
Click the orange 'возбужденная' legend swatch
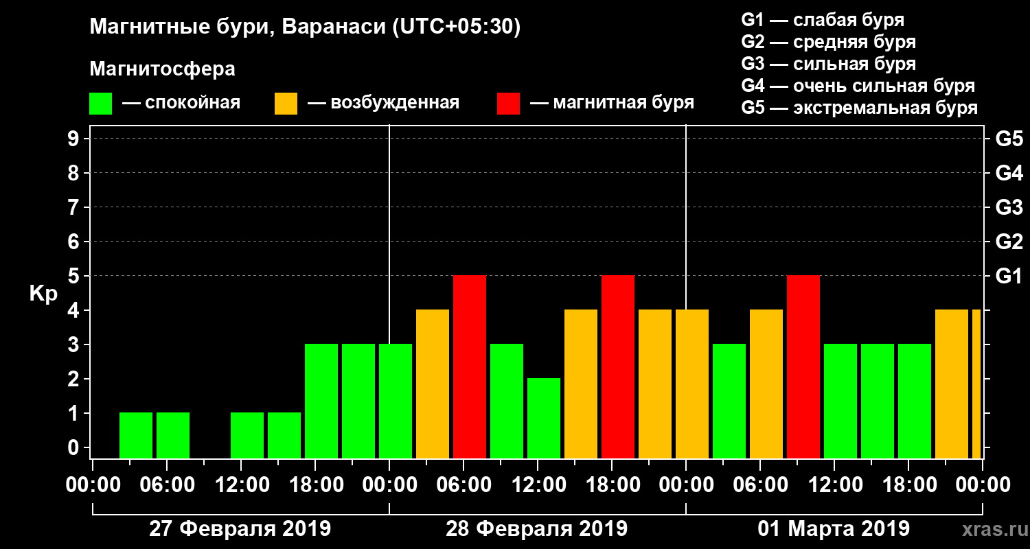286,104
